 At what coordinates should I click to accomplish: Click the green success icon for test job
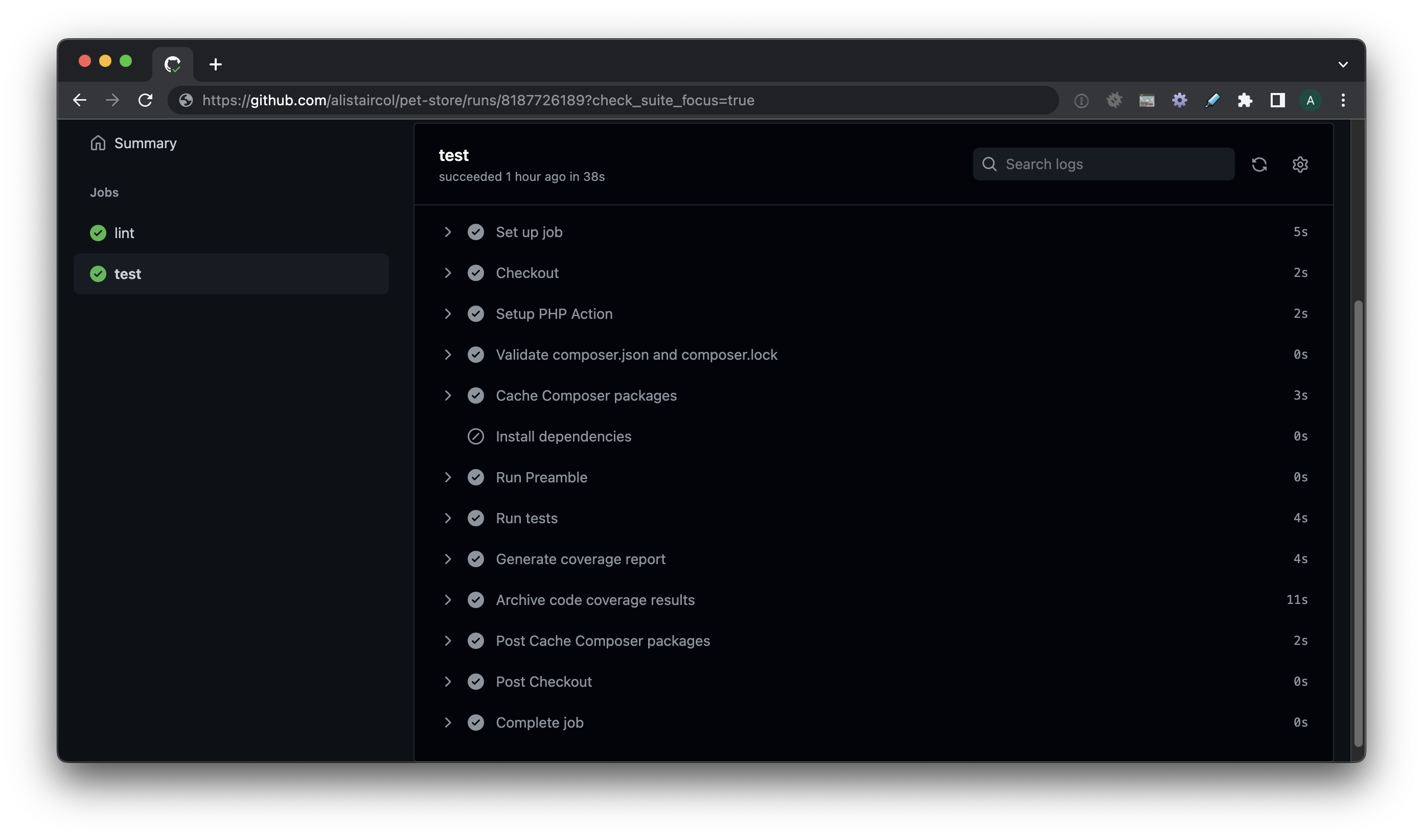click(x=97, y=273)
